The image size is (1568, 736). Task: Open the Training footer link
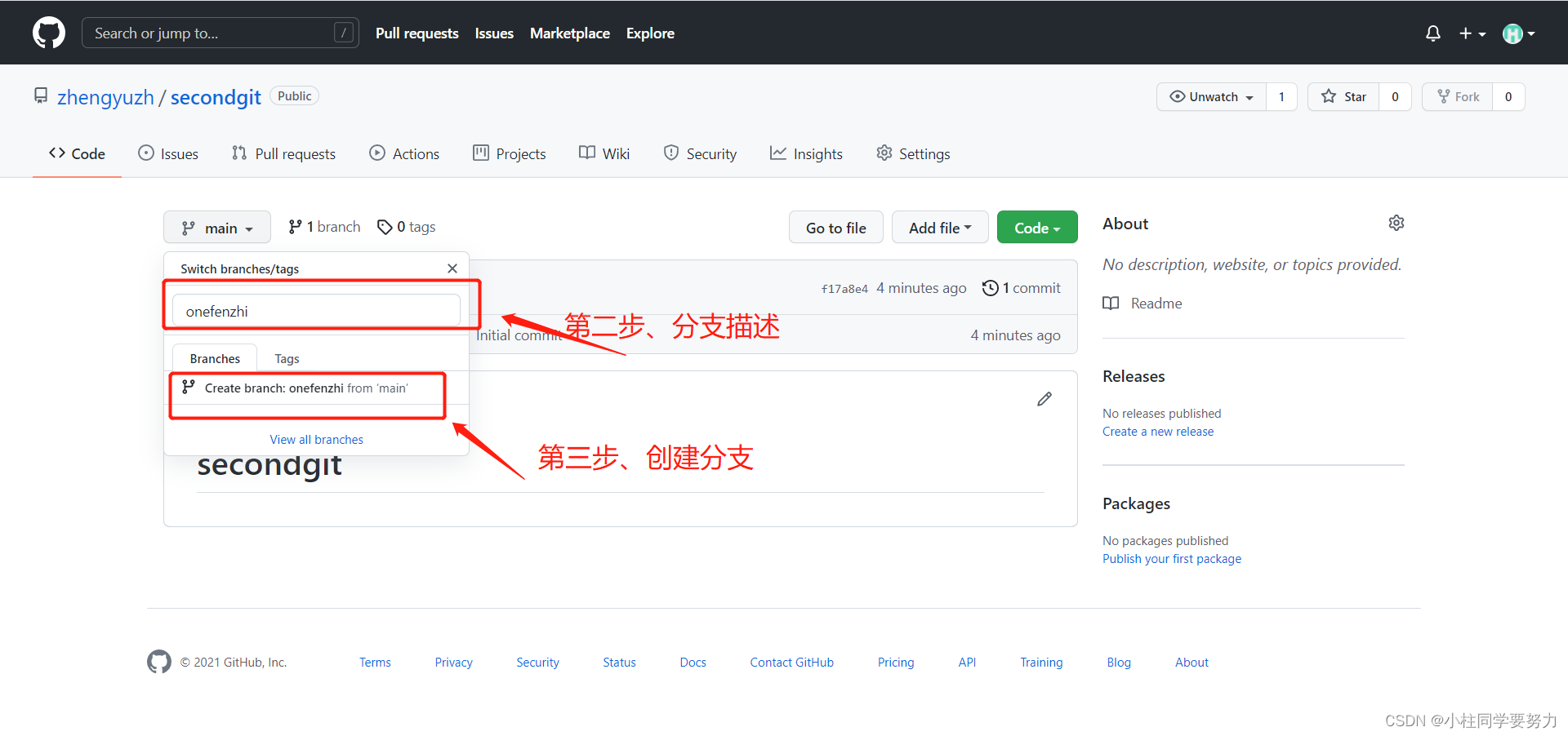point(1041,663)
